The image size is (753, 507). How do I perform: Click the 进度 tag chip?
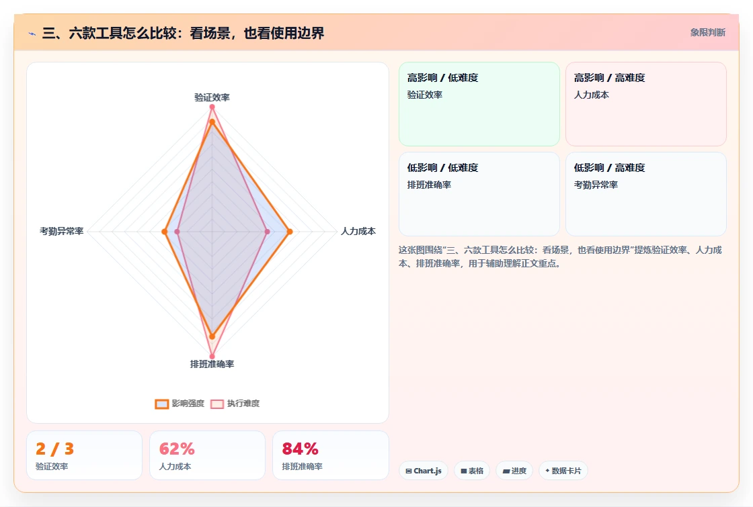(x=514, y=471)
